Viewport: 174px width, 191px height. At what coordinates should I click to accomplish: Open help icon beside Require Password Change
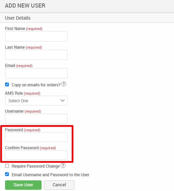click(x=63, y=165)
